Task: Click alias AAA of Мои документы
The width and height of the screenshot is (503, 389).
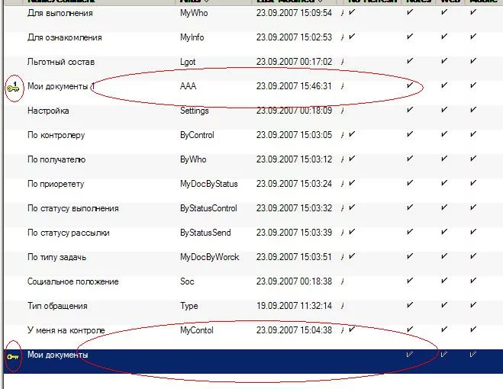Action: coord(188,86)
